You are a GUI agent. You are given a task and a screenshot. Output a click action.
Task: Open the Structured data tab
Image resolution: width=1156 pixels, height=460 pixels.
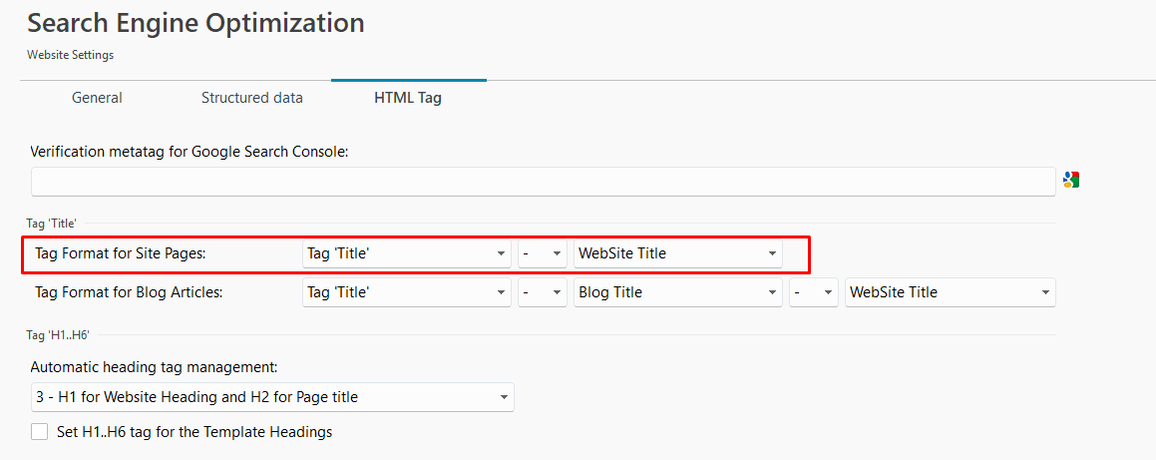pyautogui.click(x=252, y=98)
